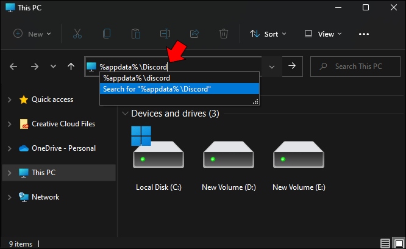
Task: Expand This PC tree node
Action: [x=10, y=173]
